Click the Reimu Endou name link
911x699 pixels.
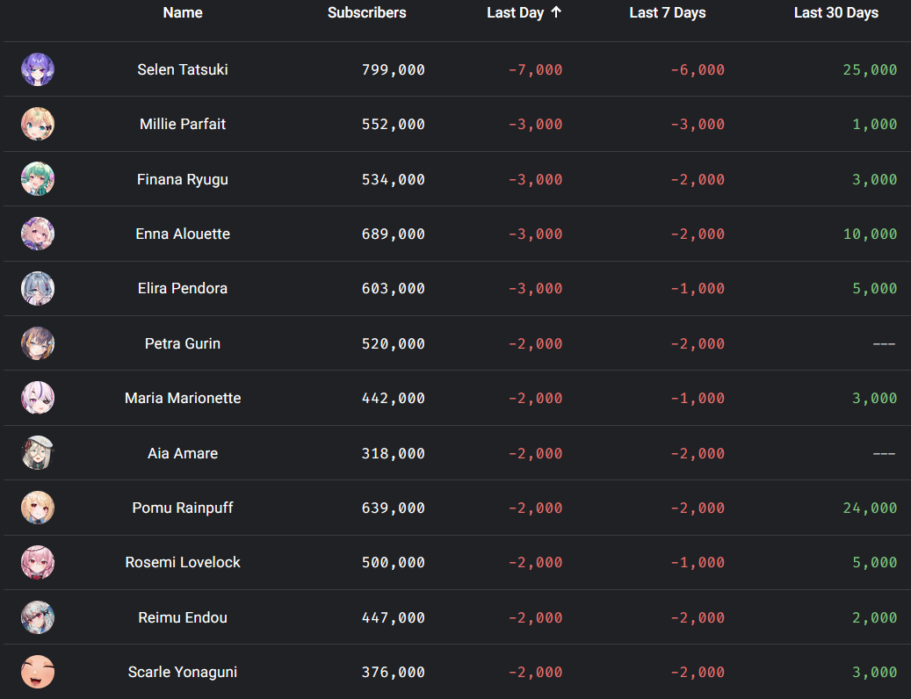183,617
